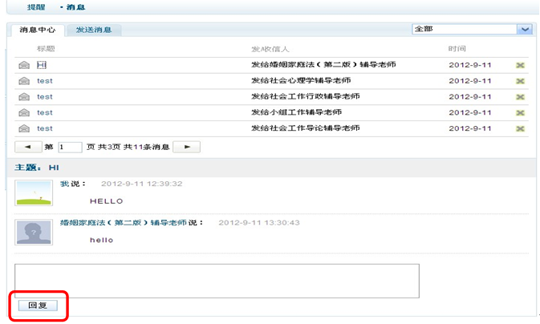540x324 pixels.
Task: Click the 婚姻家庭法辅导老师 avatar thumbnail
Action: [34, 232]
